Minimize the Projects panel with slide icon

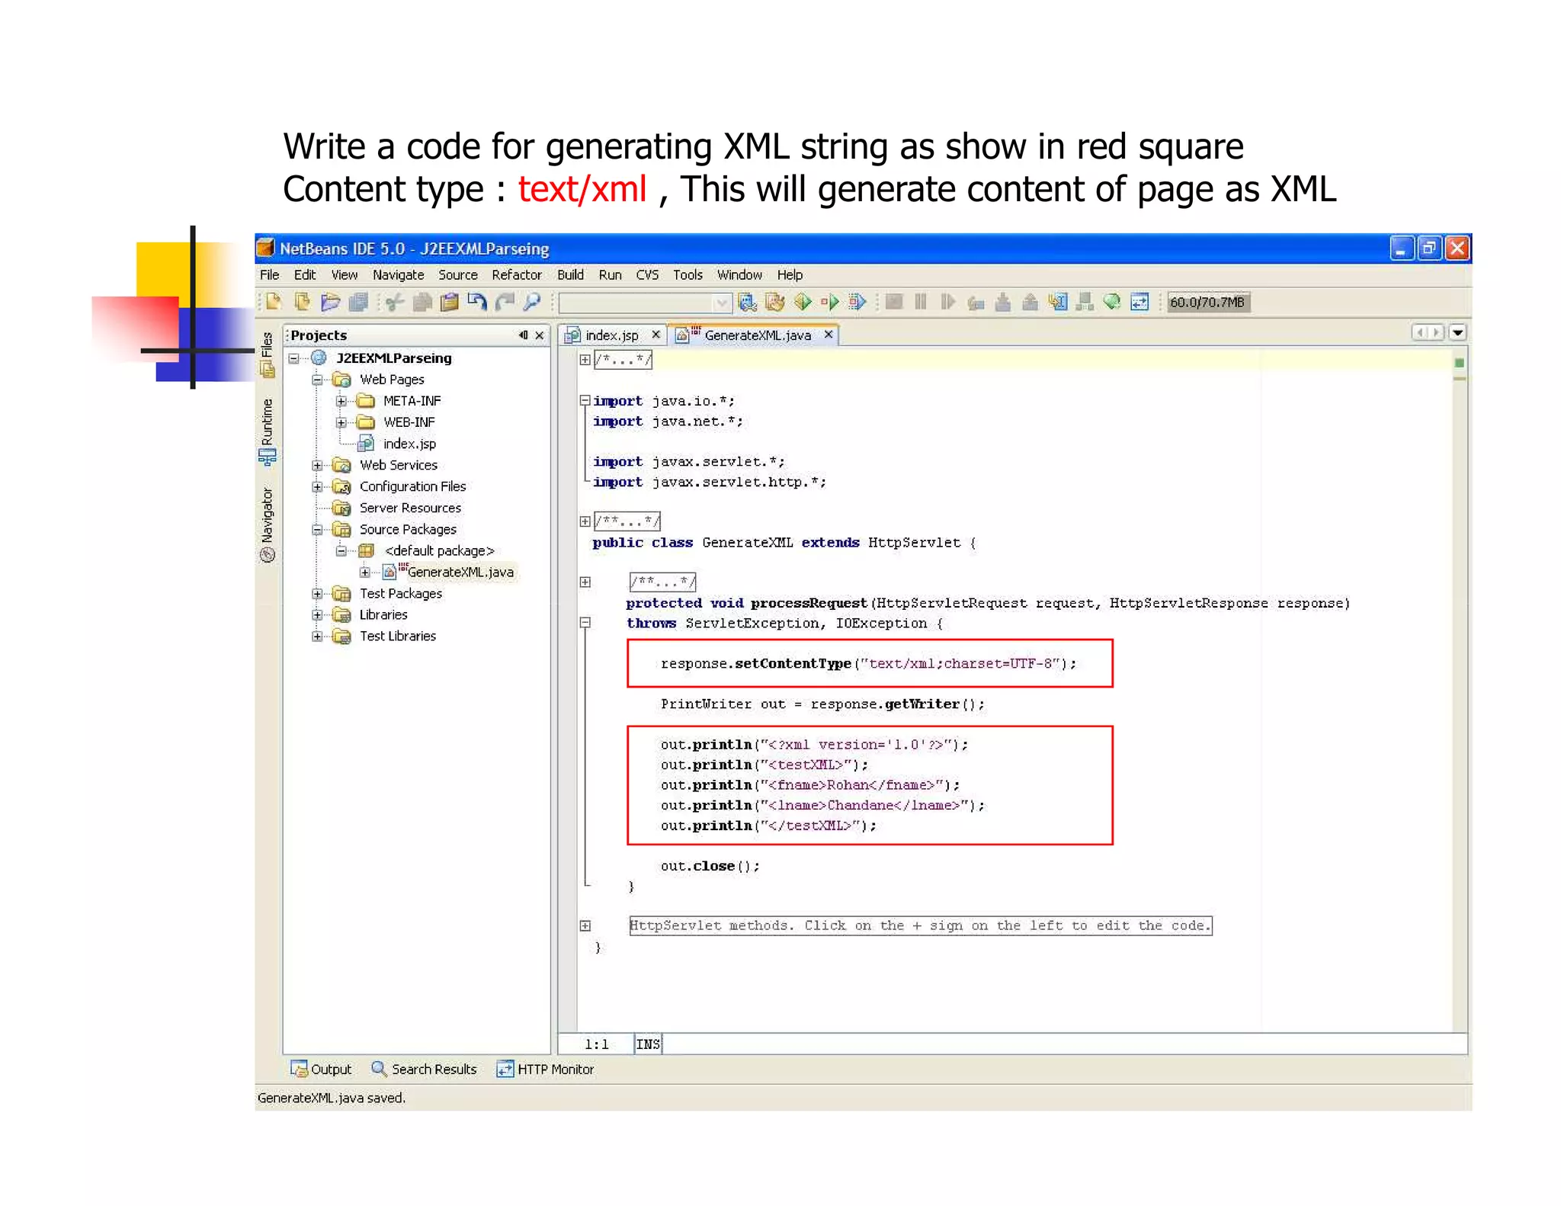[524, 335]
